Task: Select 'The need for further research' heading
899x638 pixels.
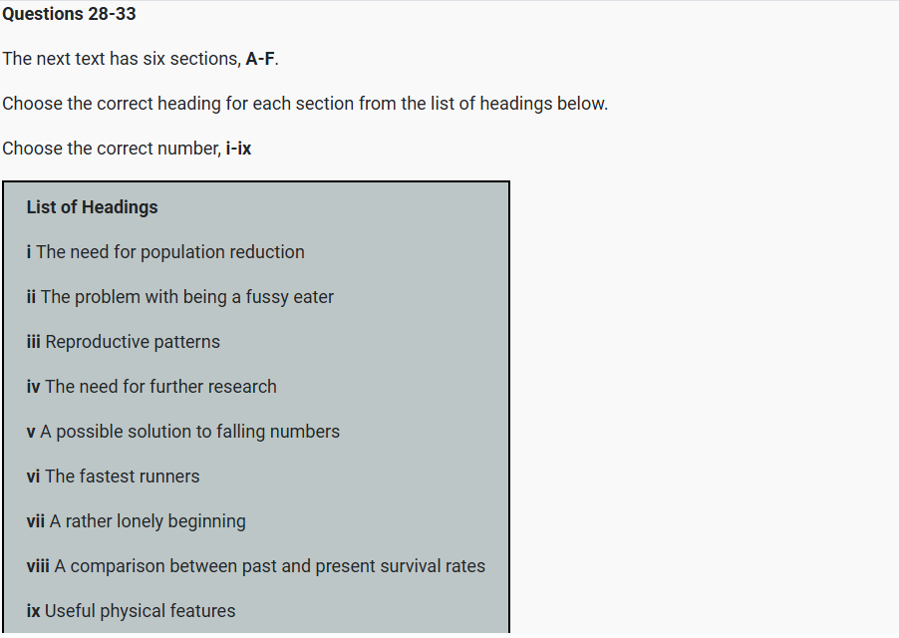Action: [x=160, y=387]
